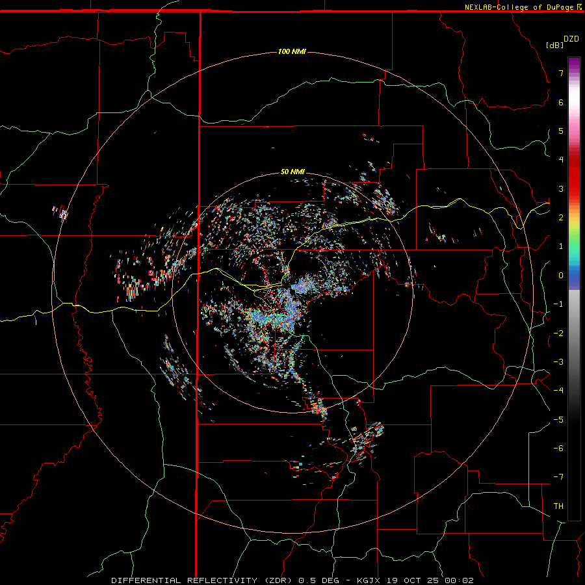Click the "KGJX 19 OCT 25 00:02" timestamp
The image size is (585, 585).
point(415,580)
